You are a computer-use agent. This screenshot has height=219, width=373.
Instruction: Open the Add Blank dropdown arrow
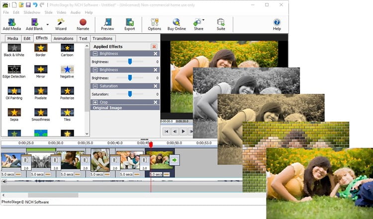point(48,24)
